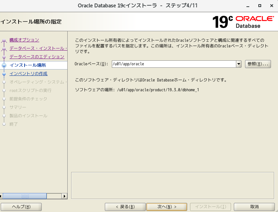
Task: Click step bullet icon beside インベントリの作成
Action: click(4, 74)
